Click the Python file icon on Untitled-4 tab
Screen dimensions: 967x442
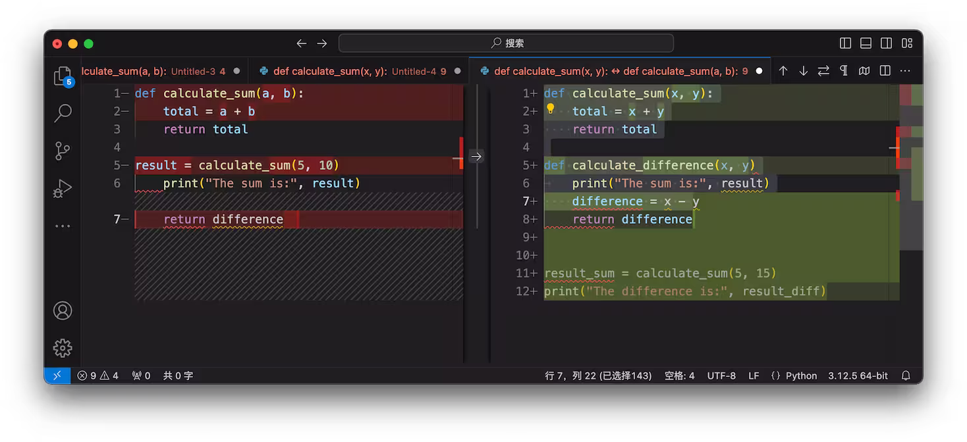click(264, 71)
